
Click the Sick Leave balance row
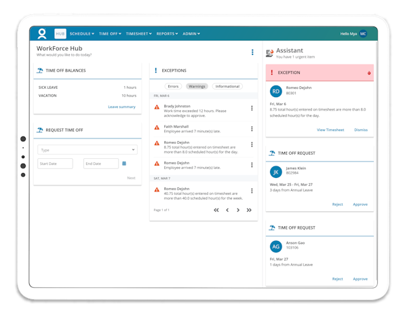tap(88, 88)
